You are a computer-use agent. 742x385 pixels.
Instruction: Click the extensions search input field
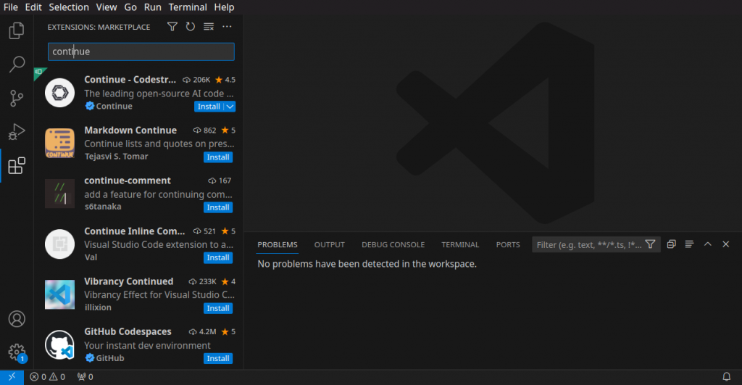141,51
